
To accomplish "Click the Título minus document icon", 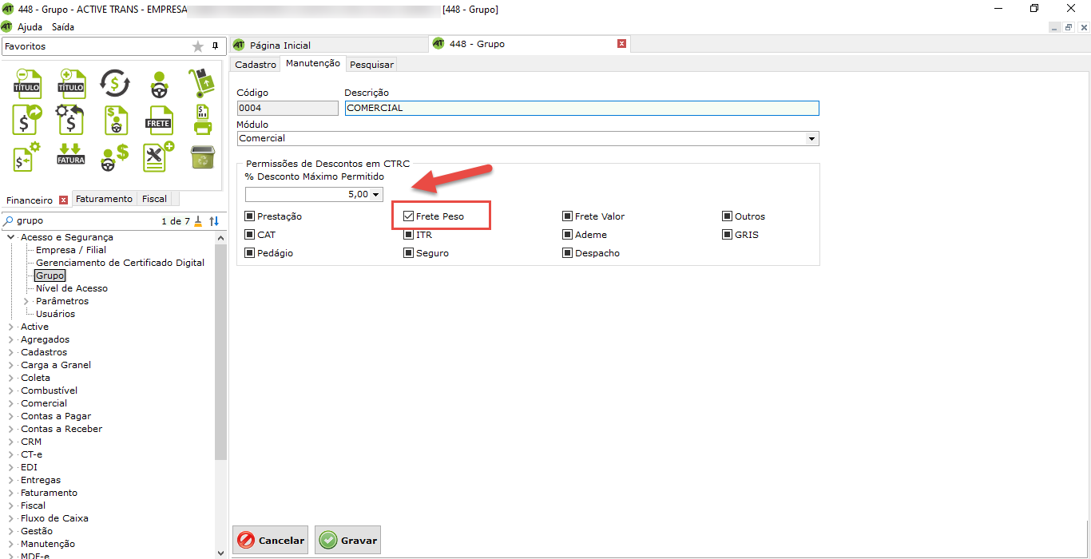I will (x=27, y=83).
